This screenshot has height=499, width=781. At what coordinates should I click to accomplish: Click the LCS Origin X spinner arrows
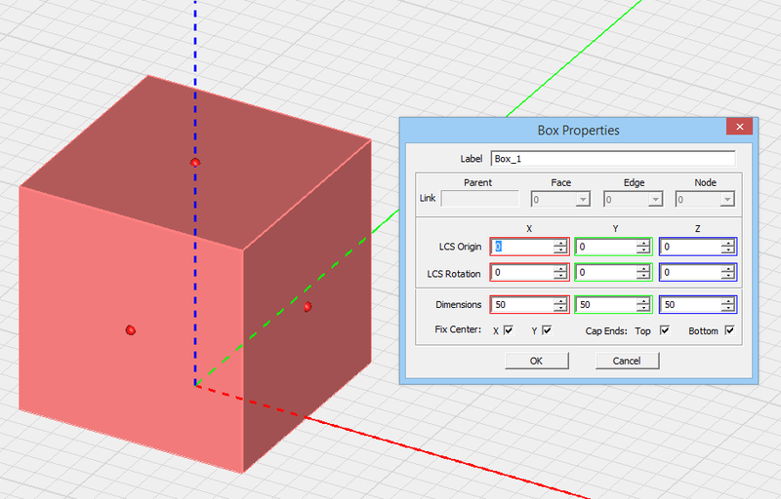tap(560, 247)
